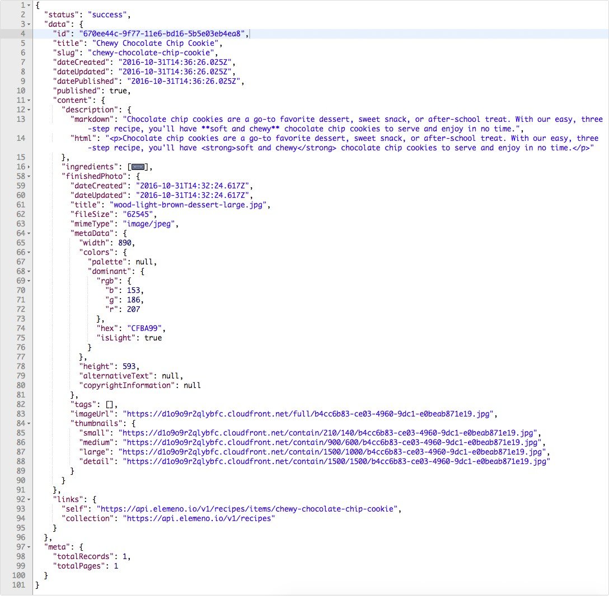Viewport: 609px width, 596px height.
Task: Collapse the "data" object fold arrow
Action: coord(29,25)
